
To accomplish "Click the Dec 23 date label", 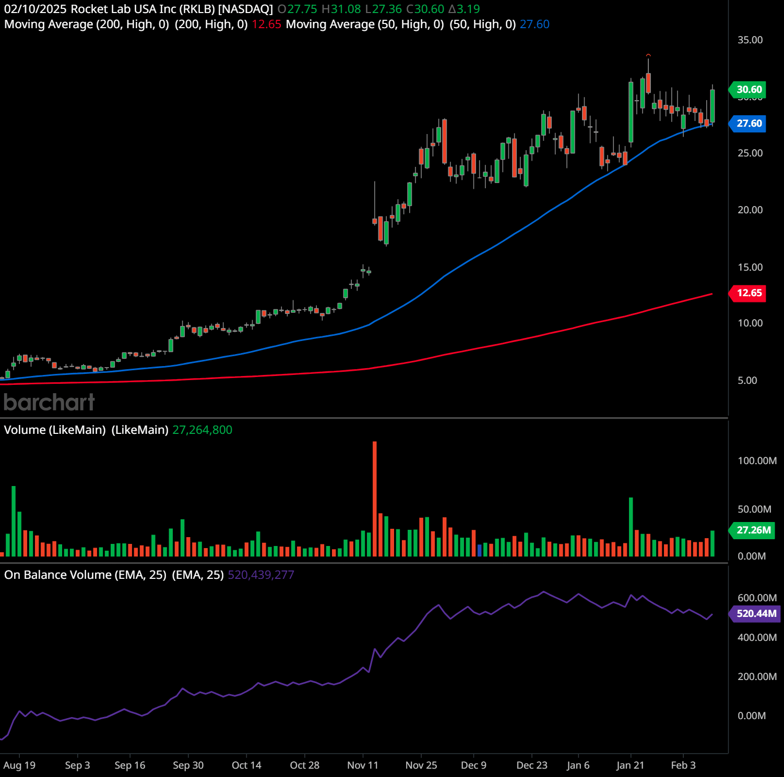I will click(532, 765).
